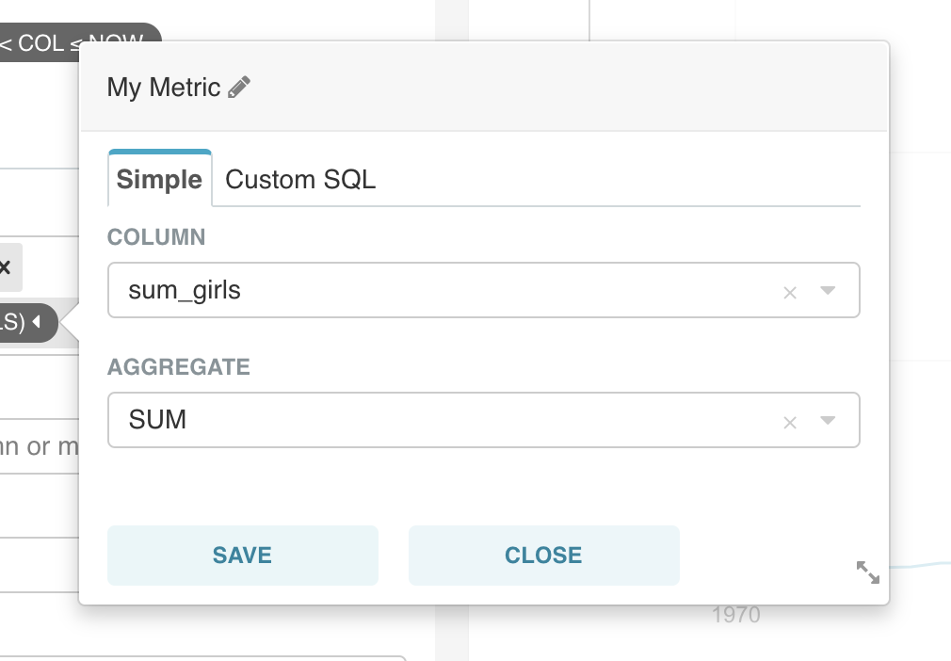Expand the Column dropdown arrow
This screenshot has width=951, height=661.
828,291
